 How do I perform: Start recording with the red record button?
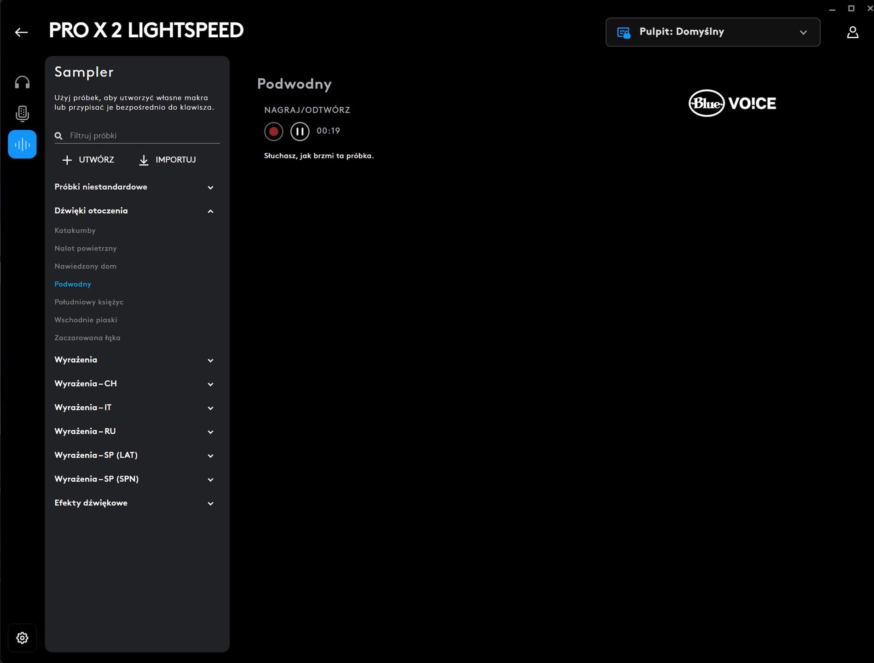pos(273,132)
